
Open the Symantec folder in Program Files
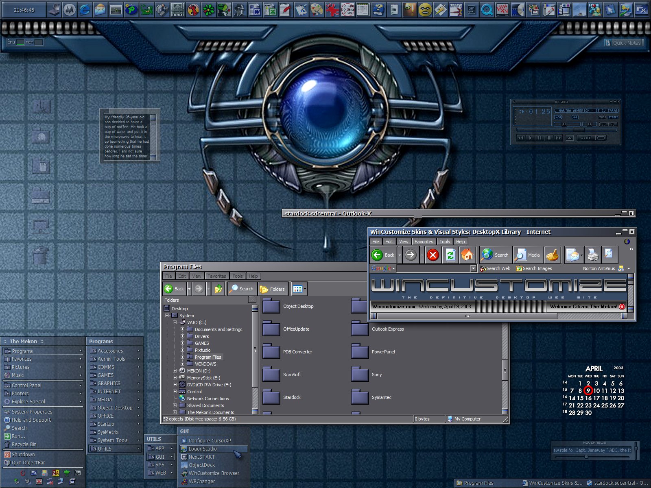[360, 397]
